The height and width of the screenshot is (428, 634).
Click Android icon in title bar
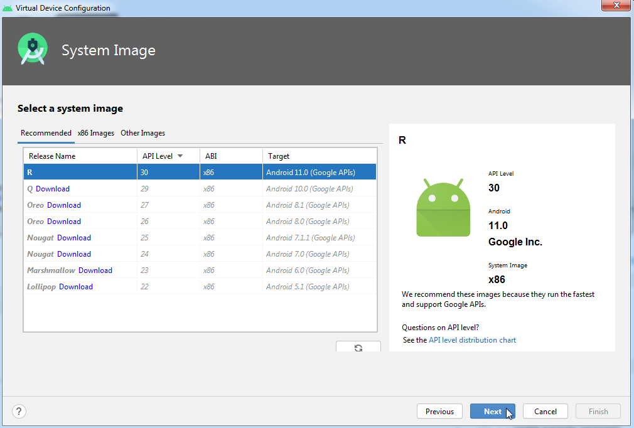[x=8, y=8]
